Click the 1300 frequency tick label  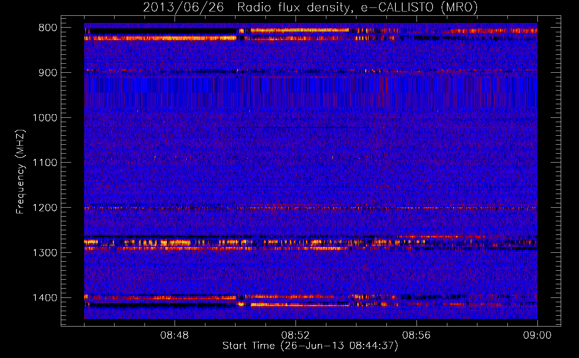pyautogui.click(x=45, y=253)
